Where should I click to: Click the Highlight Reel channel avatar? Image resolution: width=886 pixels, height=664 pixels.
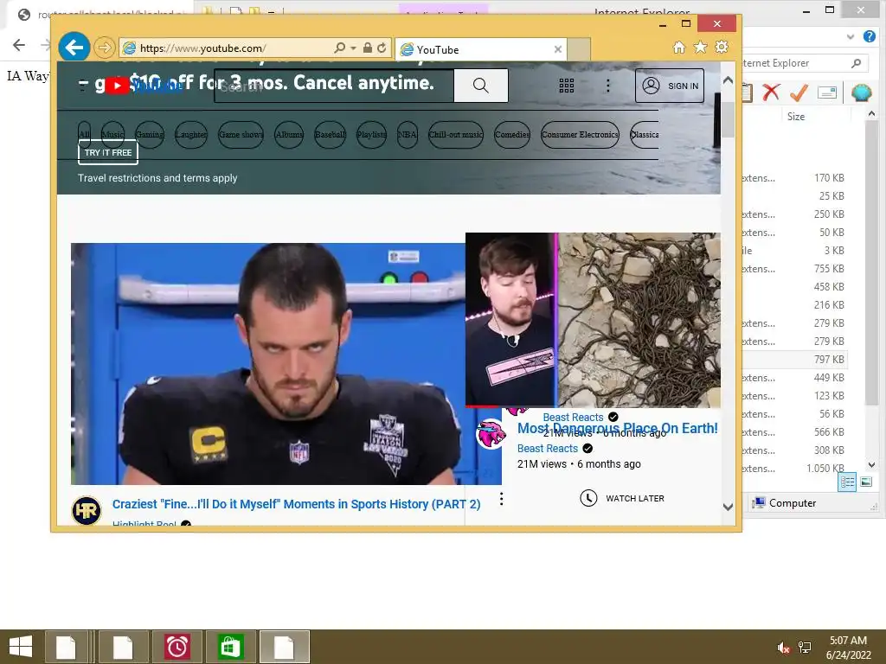click(87, 510)
